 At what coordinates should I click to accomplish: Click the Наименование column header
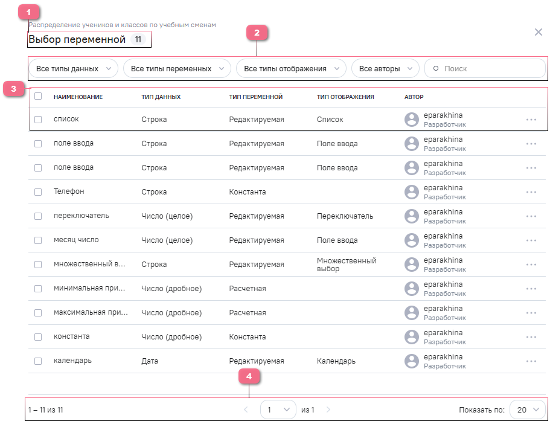(x=78, y=97)
